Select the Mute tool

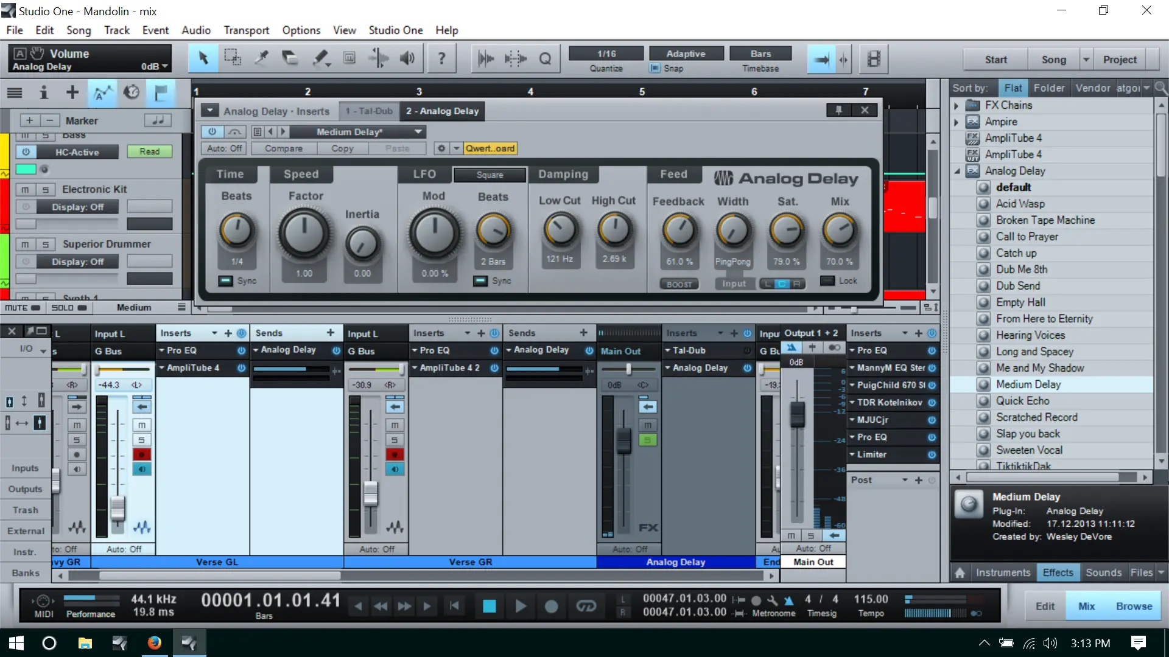tap(349, 59)
